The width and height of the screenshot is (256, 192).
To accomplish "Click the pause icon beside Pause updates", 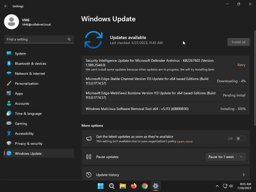I will click(x=89, y=157).
